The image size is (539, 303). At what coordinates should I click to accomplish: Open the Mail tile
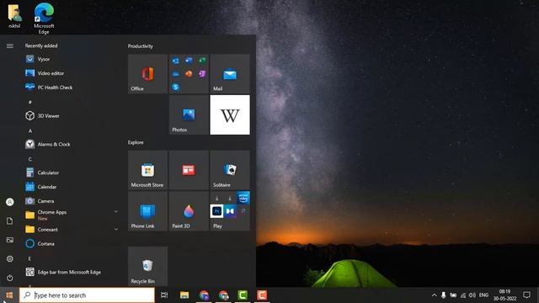[x=230, y=73]
